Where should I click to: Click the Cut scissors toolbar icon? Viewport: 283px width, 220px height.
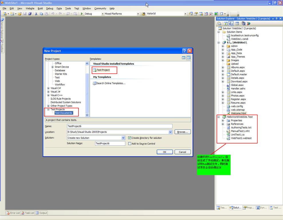[x=36, y=14]
